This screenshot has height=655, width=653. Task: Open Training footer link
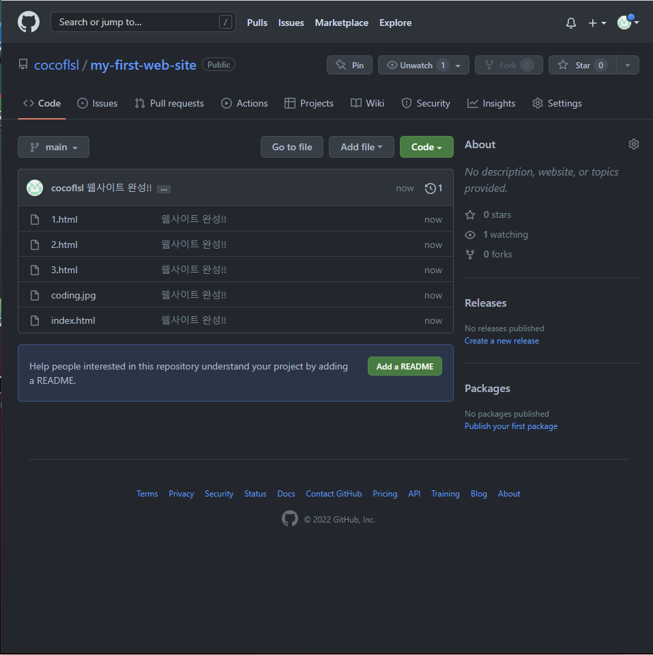(445, 494)
